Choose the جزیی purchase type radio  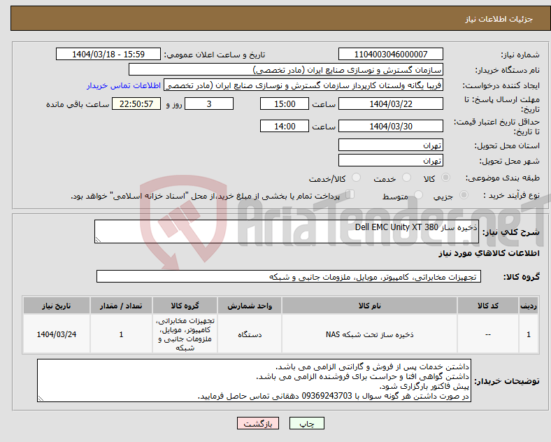[464, 194]
